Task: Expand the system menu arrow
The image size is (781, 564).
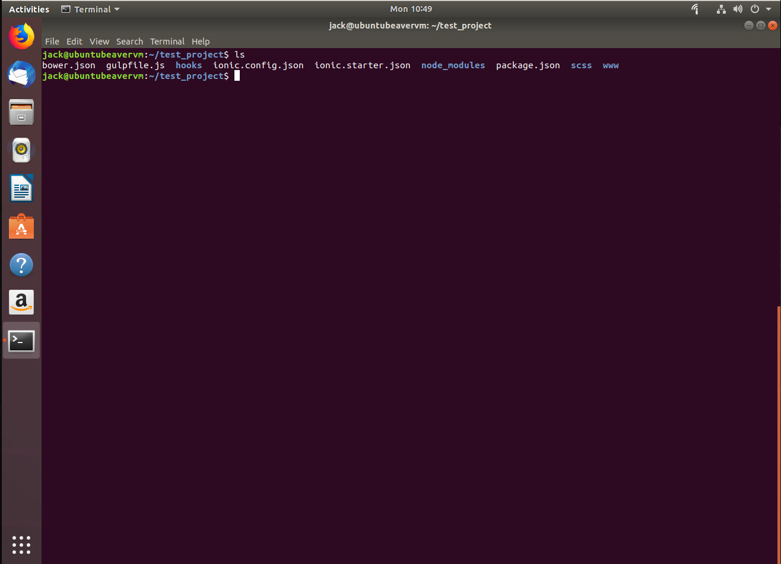Action: pyautogui.click(x=769, y=9)
